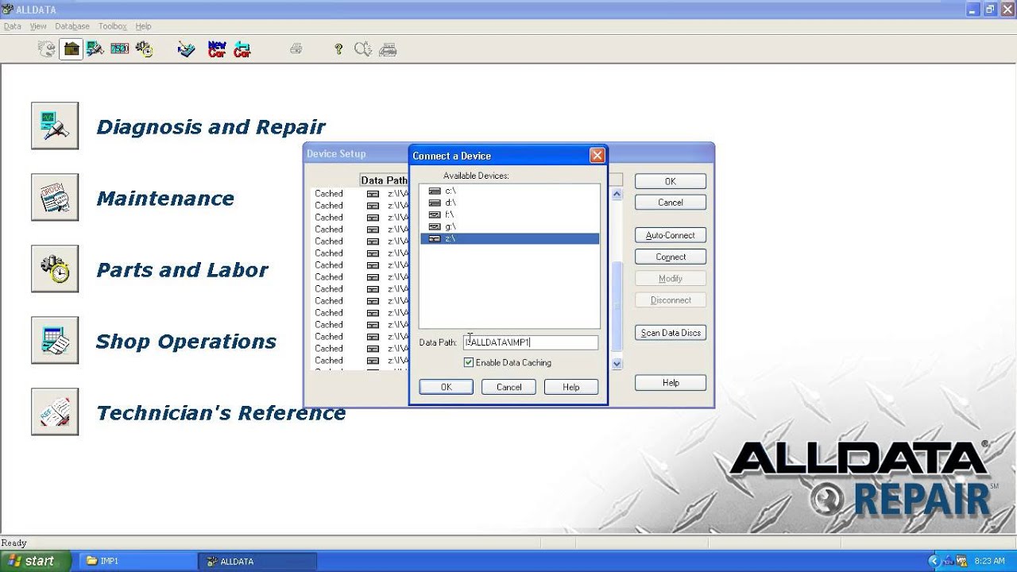The width and height of the screenshot is (1017, 572).
Task: Click the Parts and Labor text link
Action: point(182,270)
